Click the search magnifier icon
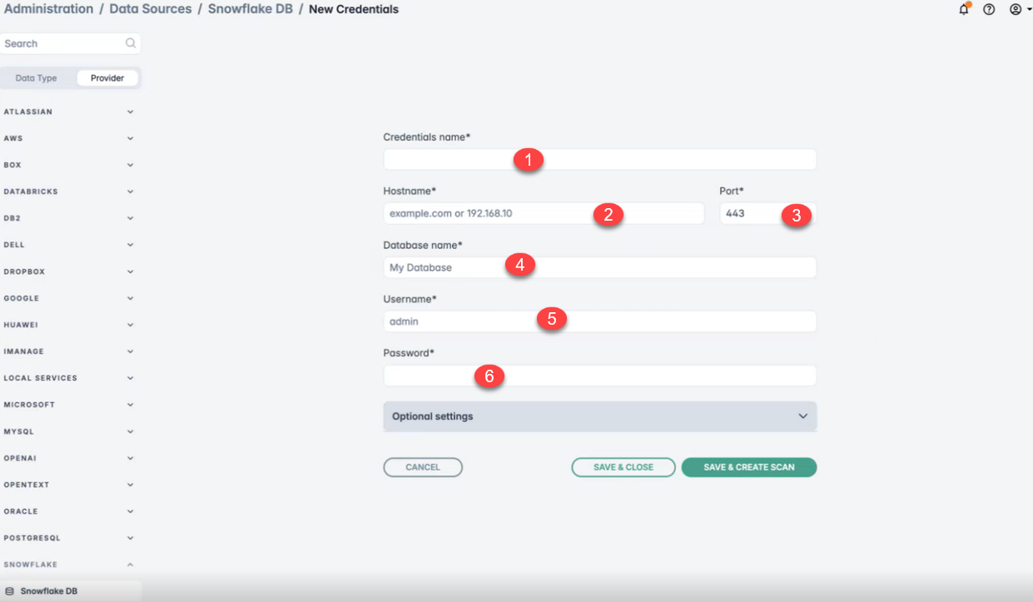The height and width of the screenshot is (602, 1033). (x=130, y=43)
